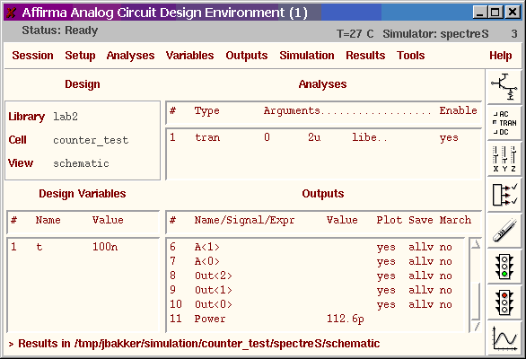This screenshot has width=526, height=359.
Task: Click the Results in path message line
Action: pyautogui.click(x=195, y=344)
